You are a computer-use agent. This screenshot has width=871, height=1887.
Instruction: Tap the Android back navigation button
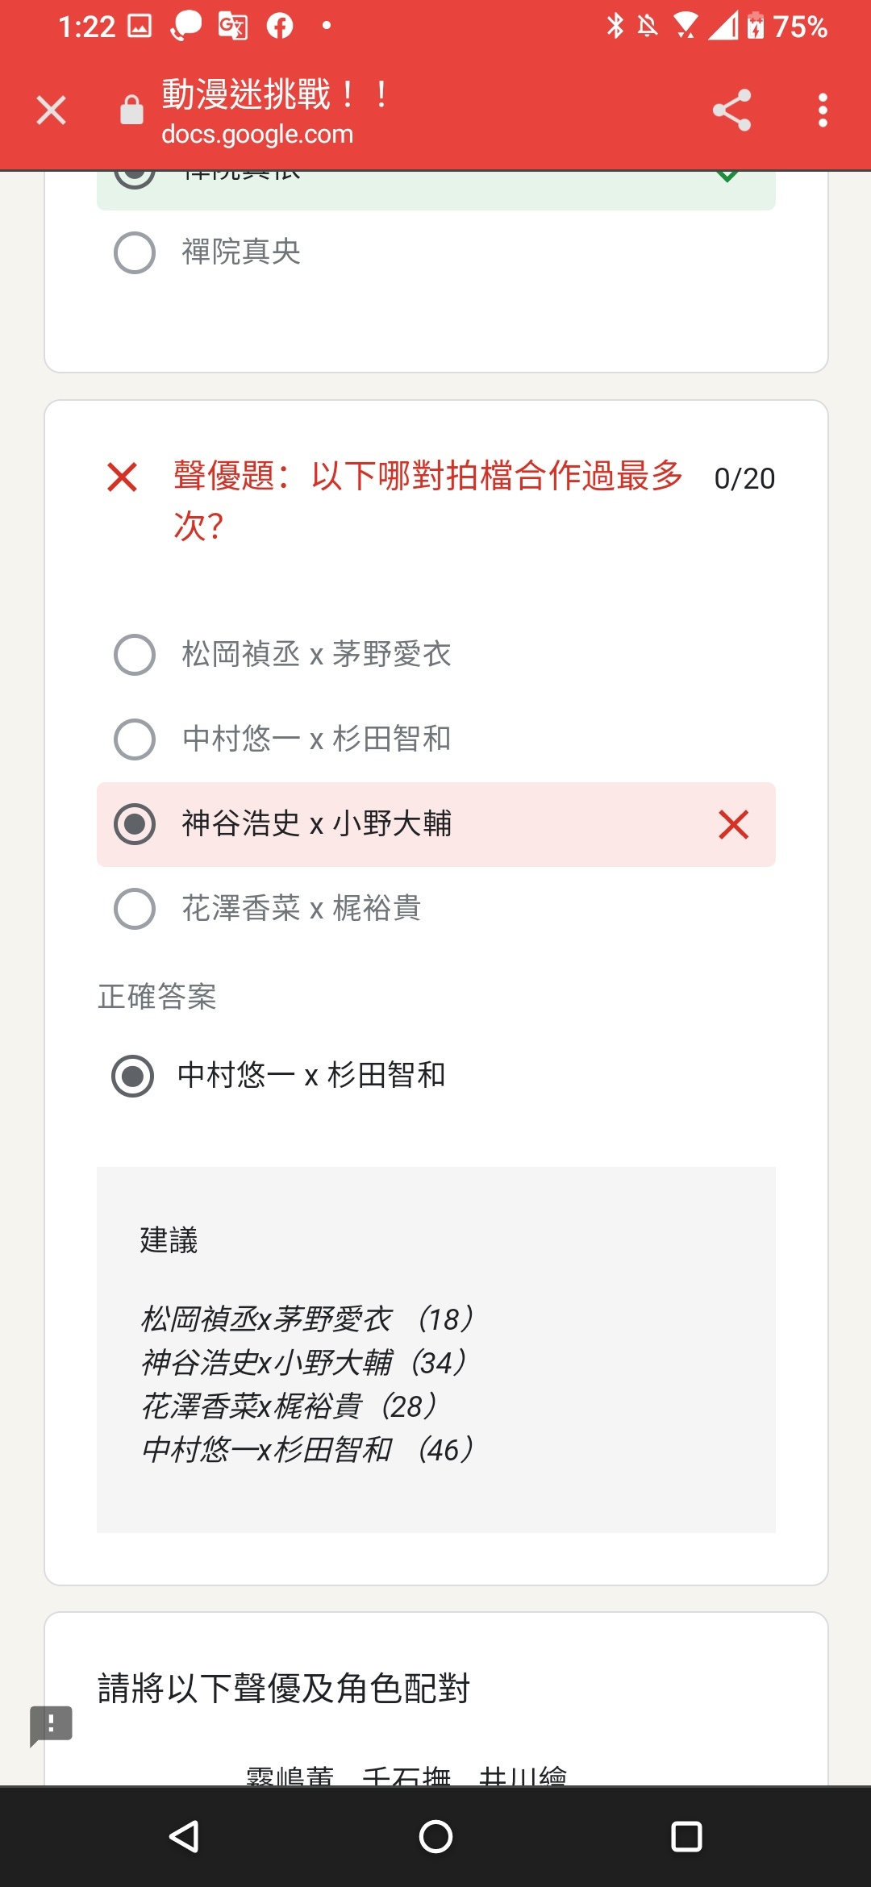[x=185, y=1836]
